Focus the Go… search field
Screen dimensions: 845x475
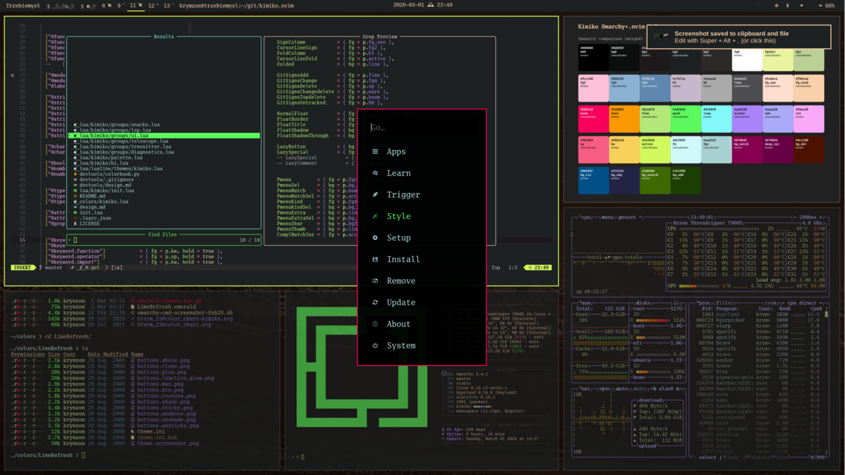click(x=422, y=128)
